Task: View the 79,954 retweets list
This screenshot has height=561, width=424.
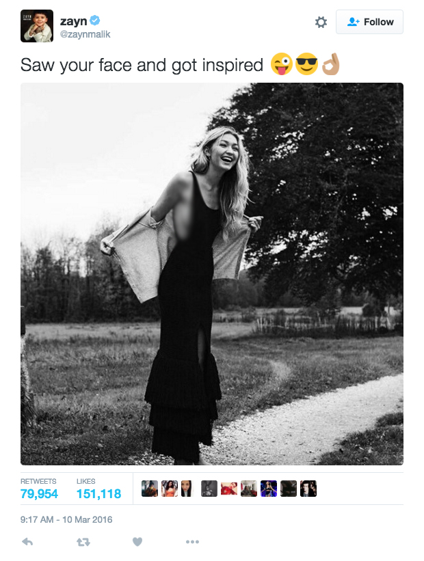Action: click(39, 493)
